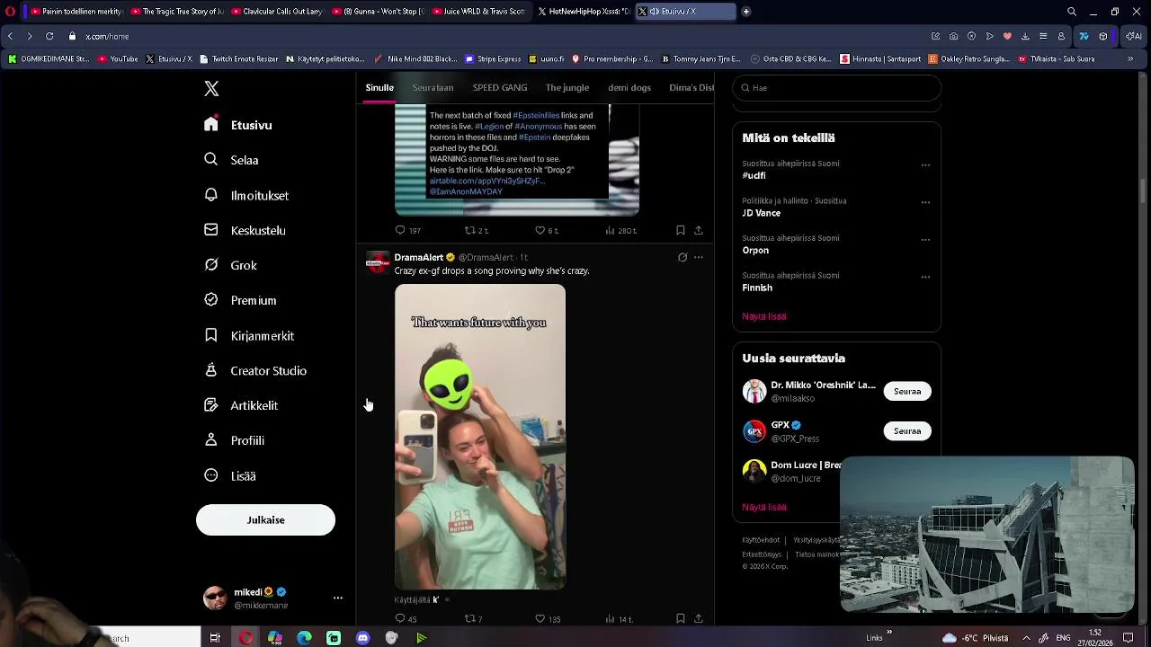Play the DramaAlert video
1151x647 pixels.
(480, 437)
